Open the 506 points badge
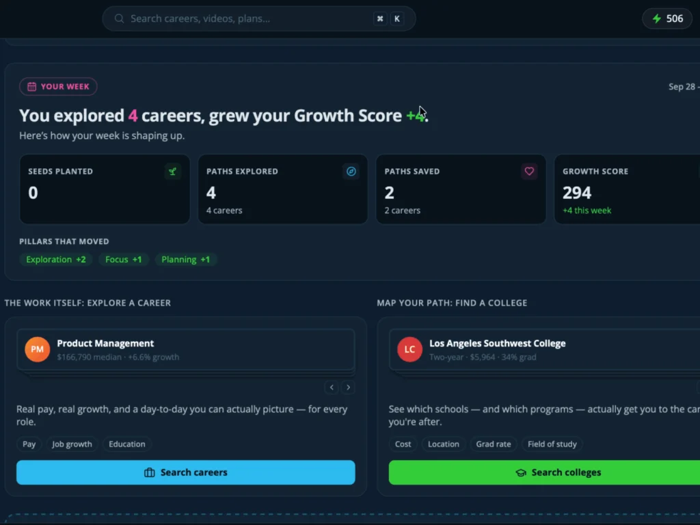This screenshot has height=525, width=700. (667, 18)
